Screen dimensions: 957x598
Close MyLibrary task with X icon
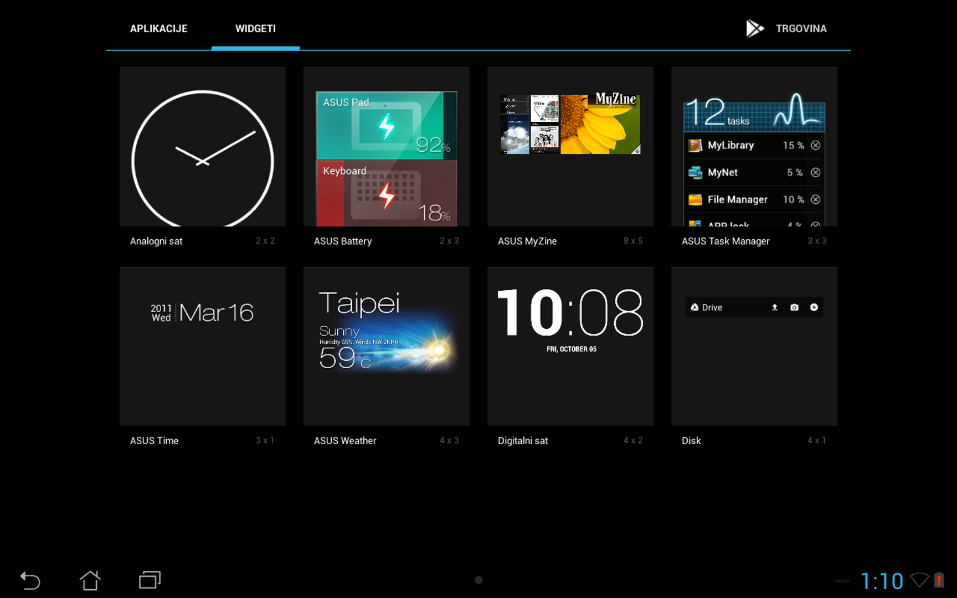coord(815,145)
